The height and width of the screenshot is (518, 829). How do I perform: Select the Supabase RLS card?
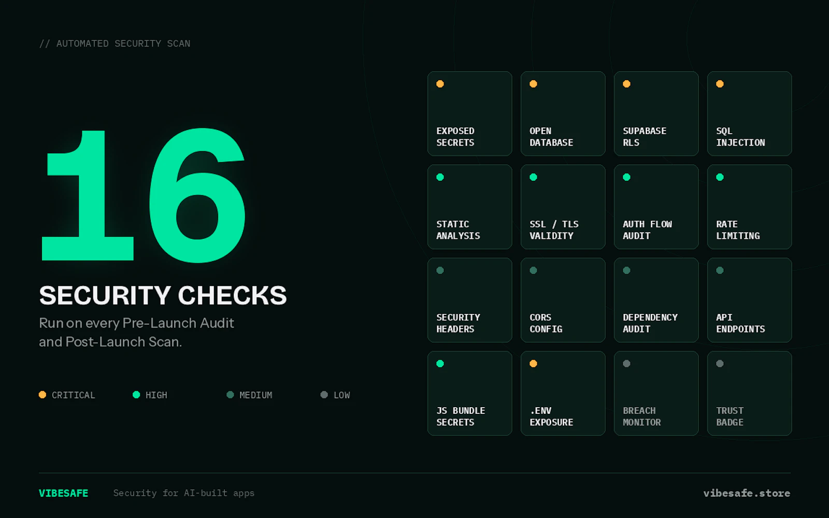click(x=656, y=113)
